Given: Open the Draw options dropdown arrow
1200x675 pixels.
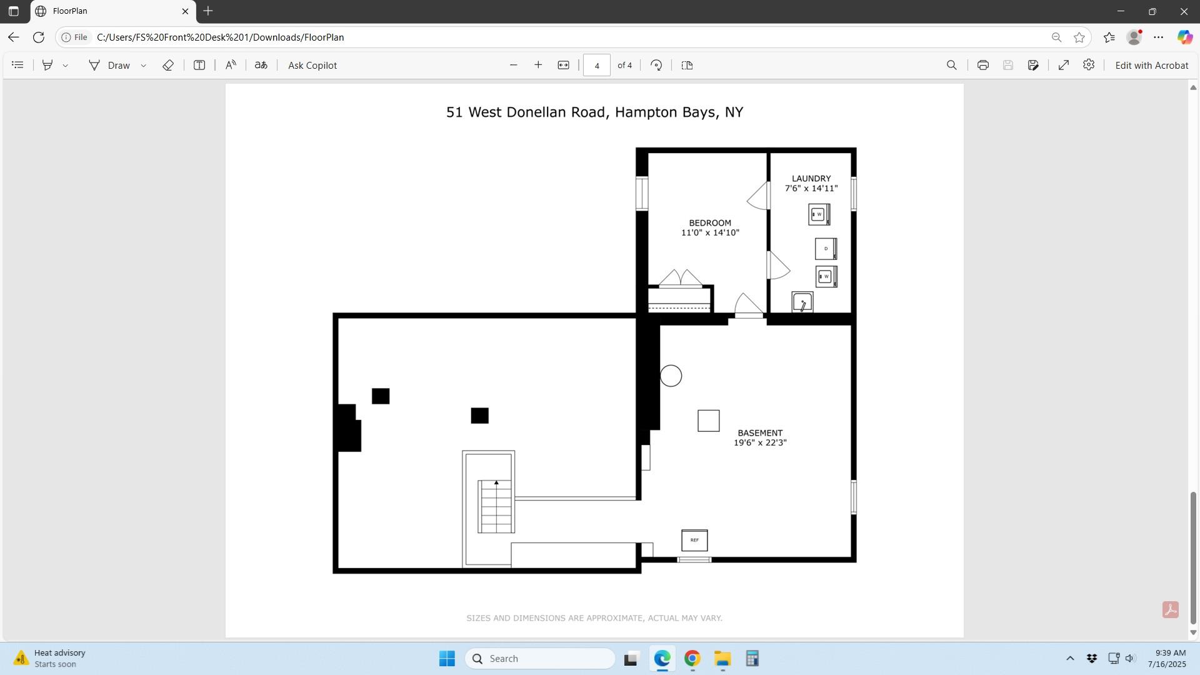Looking at the screenshot, I should 144,66.
